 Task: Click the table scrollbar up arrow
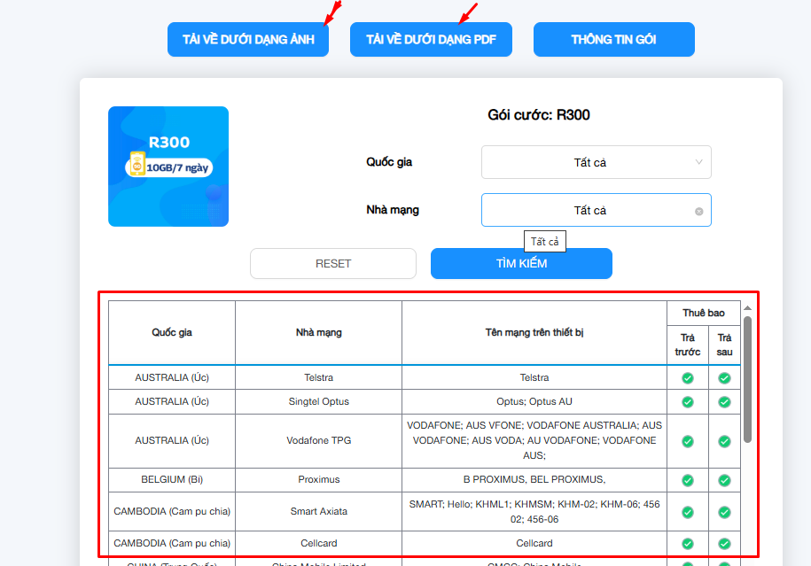click(x=747, y=308)
